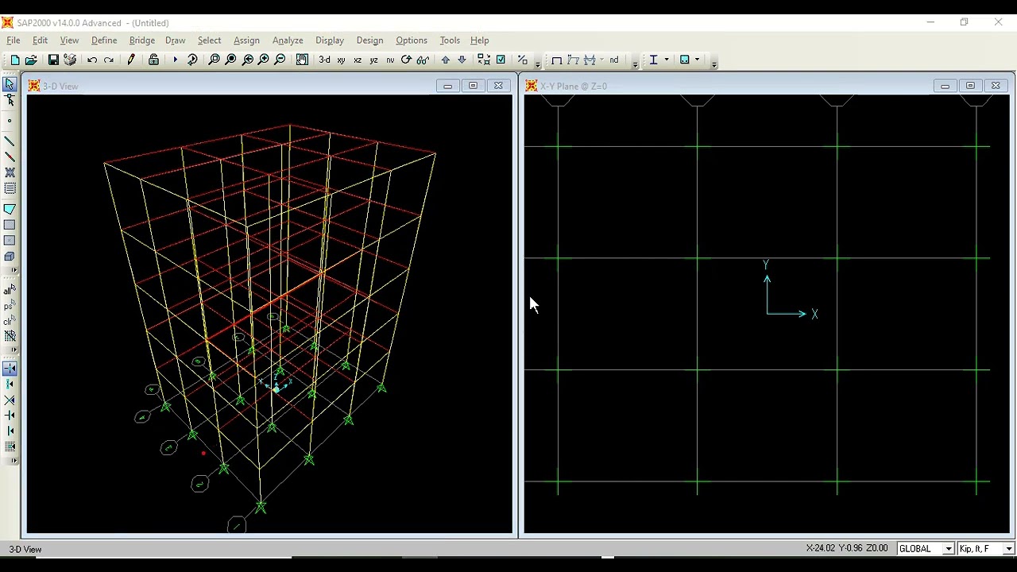Click the nd named display button
Viewport: 1017px width, 572px height.
[x=613, y=60]
